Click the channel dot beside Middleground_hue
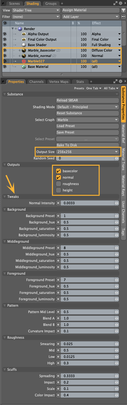 click(58, 254)
